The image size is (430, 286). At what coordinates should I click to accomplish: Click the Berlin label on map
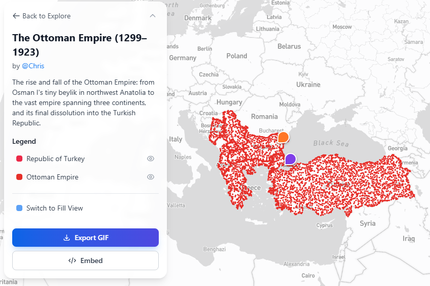pos(205,49)
